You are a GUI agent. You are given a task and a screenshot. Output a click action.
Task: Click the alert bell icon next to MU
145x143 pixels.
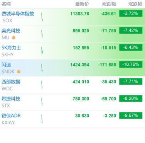point(13,37)
